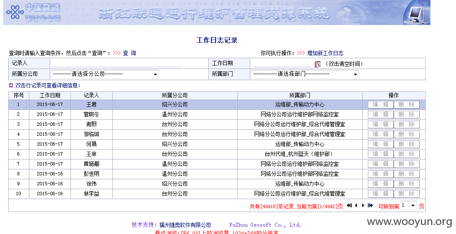Open the work date calendar picker icon
This screenshot has height=234, width=456.
318,64
